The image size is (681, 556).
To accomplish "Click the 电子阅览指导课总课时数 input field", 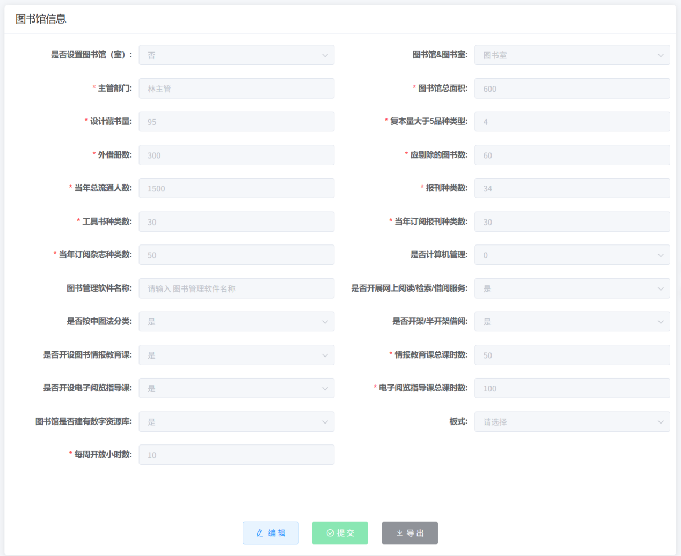I will (x=572, y=388).
